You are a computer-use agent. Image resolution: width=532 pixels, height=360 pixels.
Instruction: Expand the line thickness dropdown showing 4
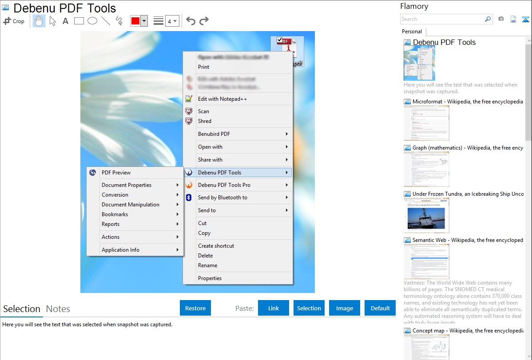tap(172, 21)
